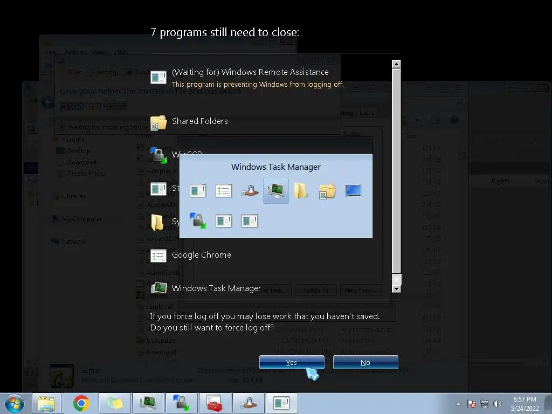Select Libraries in the dimmed Explorer sidebar

70,196
